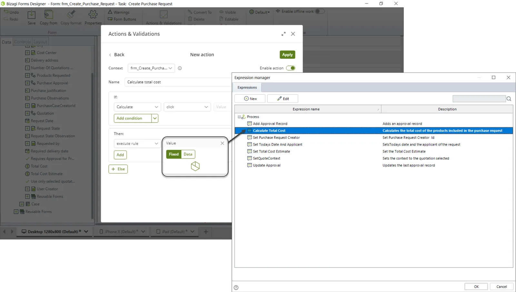The height and width of the screenshot is (292, 516).
Task: Open Warnings triangle in ribbon
Action: 110,12
